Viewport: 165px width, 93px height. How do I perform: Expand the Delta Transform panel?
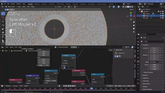[148, 72]
